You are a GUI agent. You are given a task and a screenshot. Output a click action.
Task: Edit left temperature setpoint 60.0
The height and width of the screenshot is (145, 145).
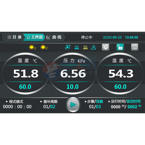tap(25, 87)
